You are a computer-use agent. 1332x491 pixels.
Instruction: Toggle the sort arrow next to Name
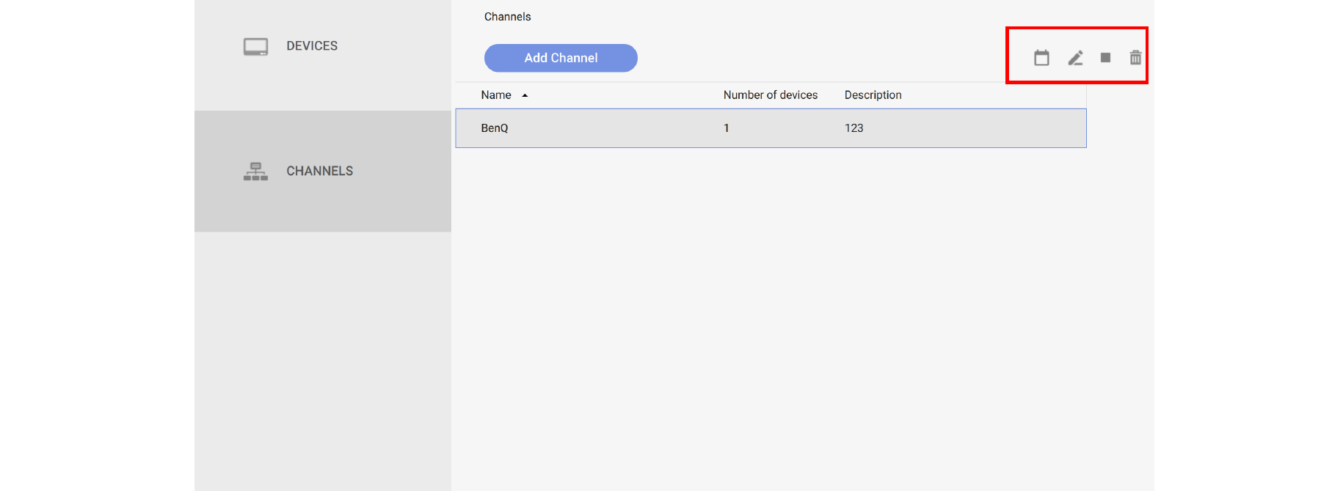coord(525,95)
